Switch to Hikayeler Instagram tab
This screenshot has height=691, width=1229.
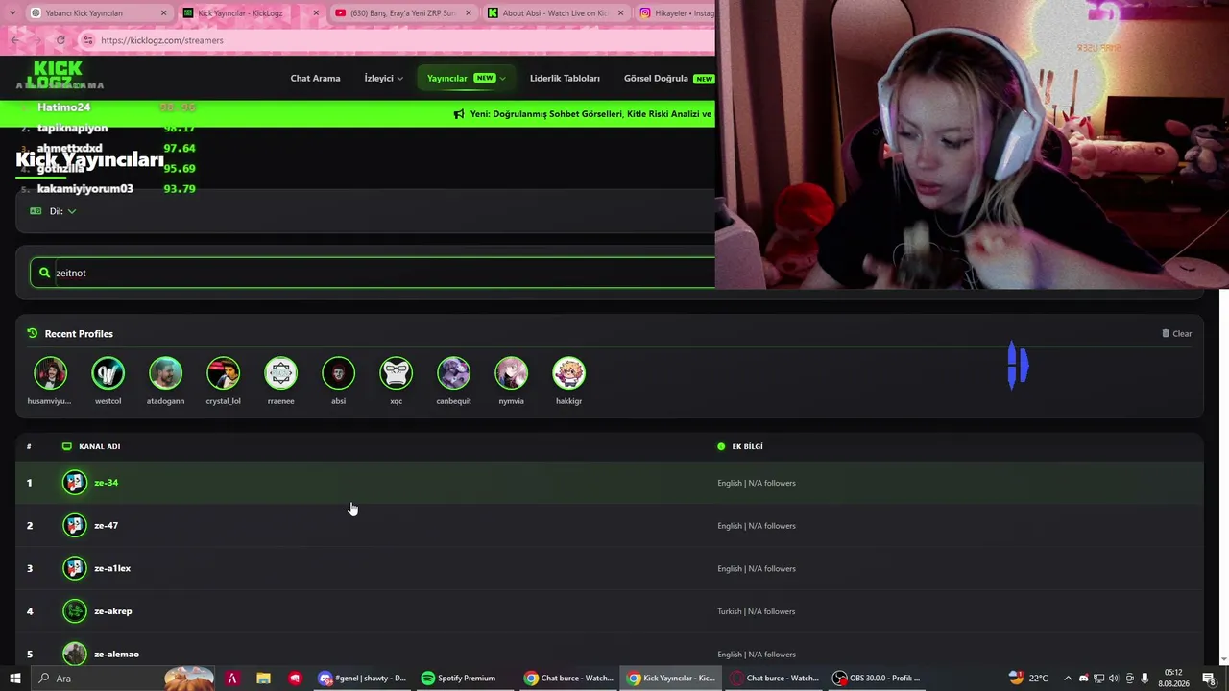[677, 13]
